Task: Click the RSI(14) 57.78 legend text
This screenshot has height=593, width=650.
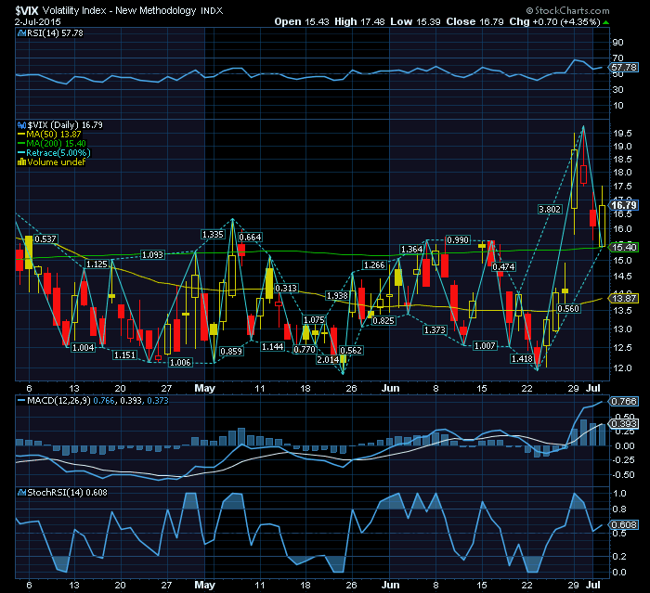Action: click(x=55, y=33)
